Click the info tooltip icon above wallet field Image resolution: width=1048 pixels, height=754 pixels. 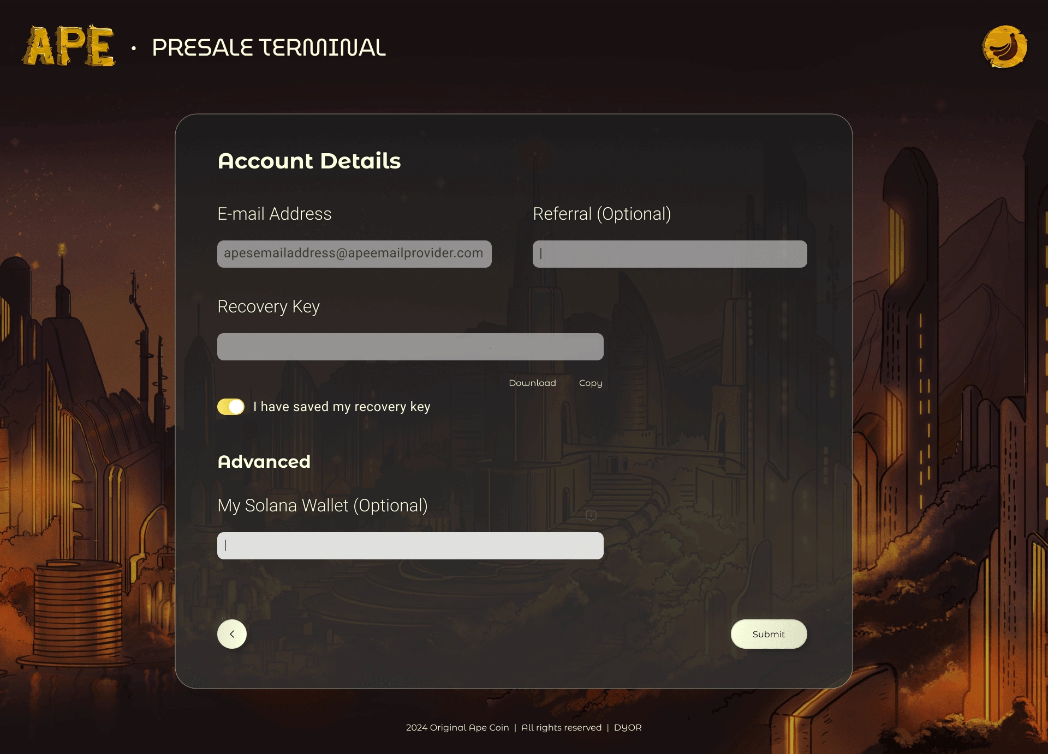tap(591, 515)
